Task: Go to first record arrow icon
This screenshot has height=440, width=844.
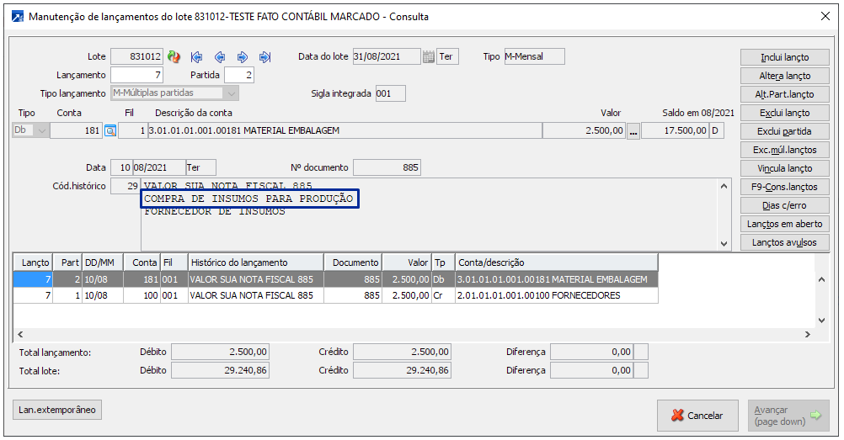Action: click(197, 57)
